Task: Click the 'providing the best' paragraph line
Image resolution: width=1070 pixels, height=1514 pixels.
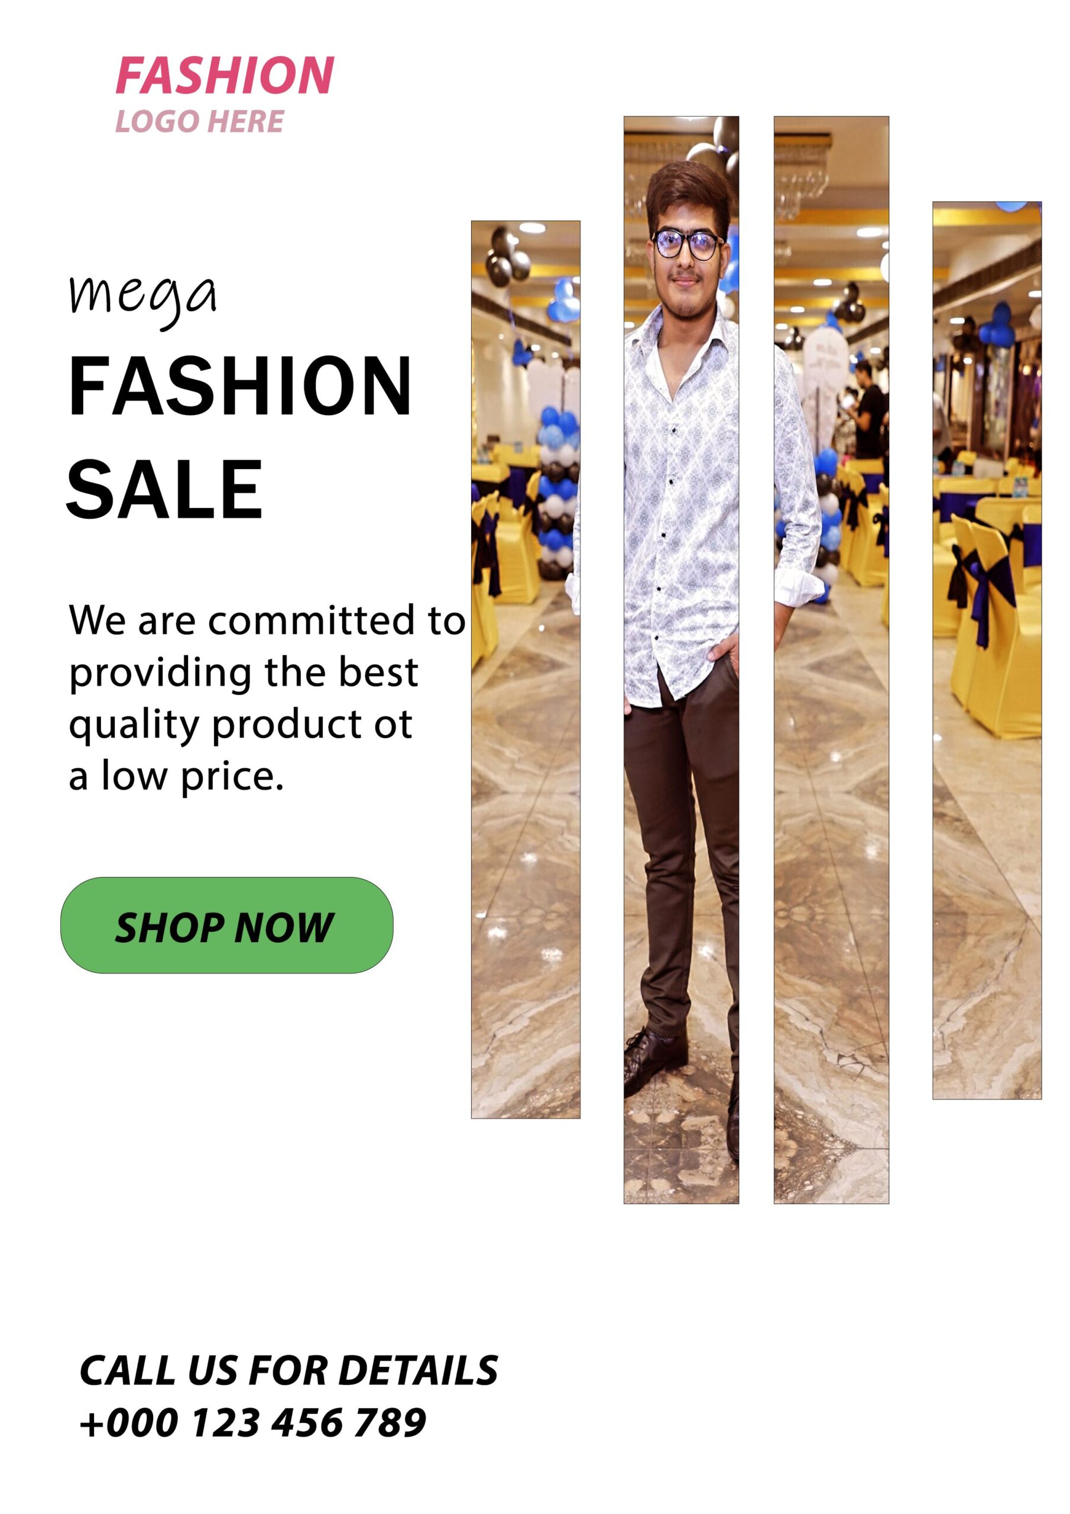Action: (x=244, y=672)
